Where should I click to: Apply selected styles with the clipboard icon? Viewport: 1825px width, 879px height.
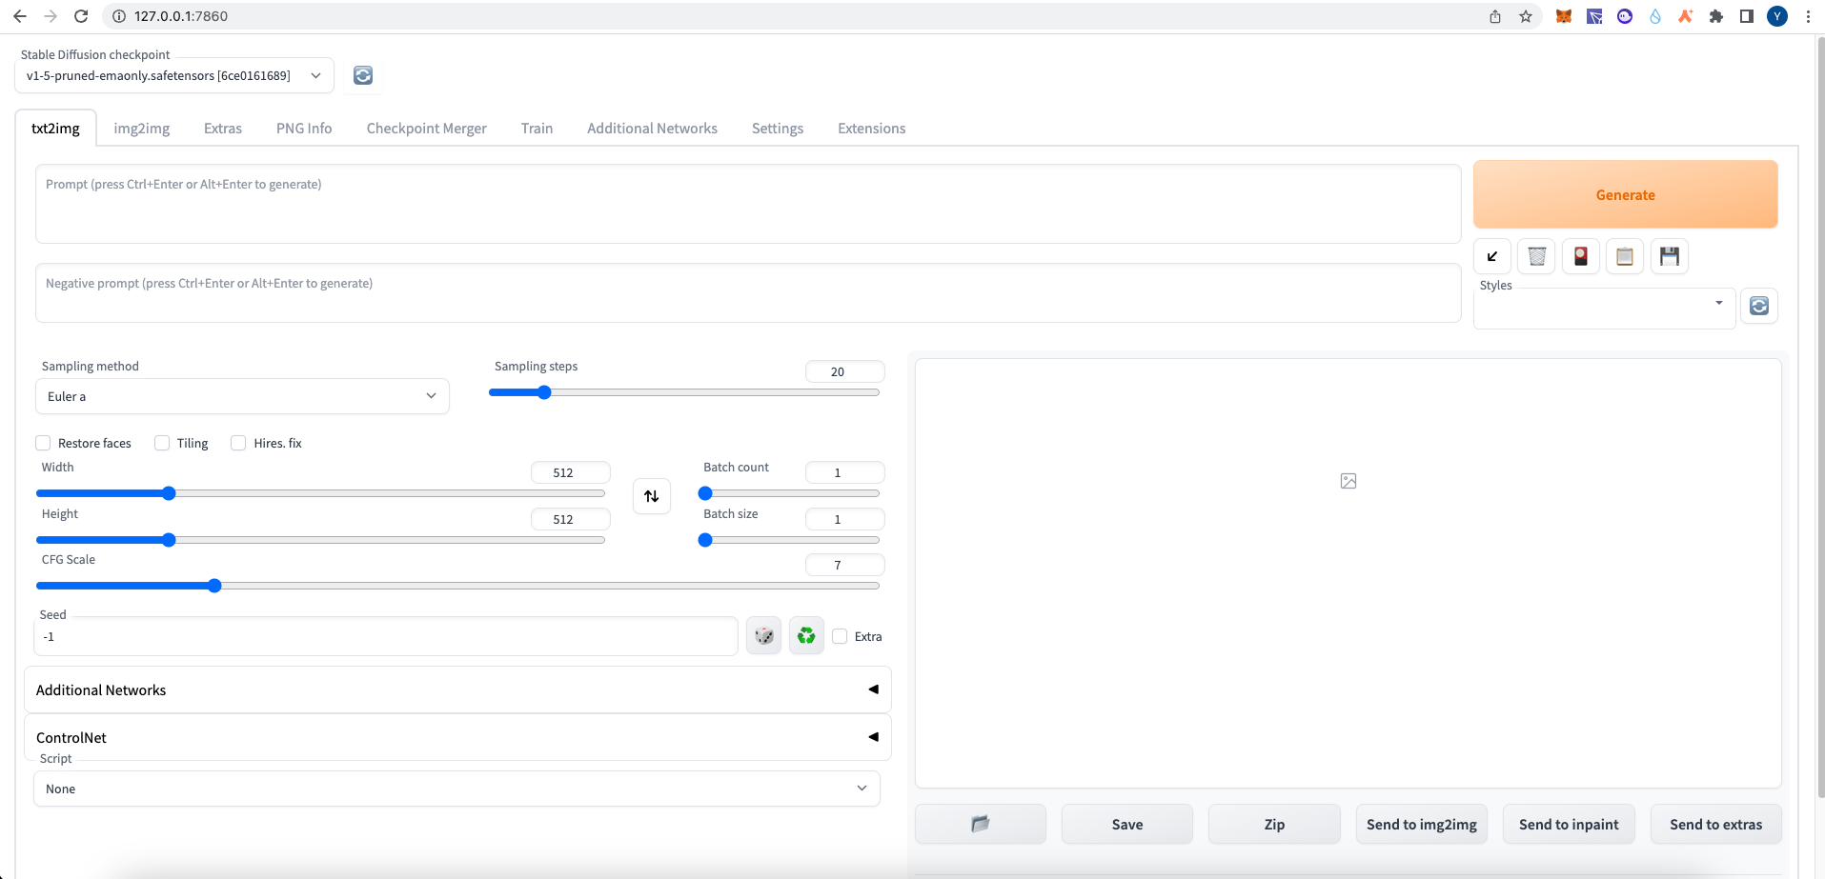[x=1625, y=256]
